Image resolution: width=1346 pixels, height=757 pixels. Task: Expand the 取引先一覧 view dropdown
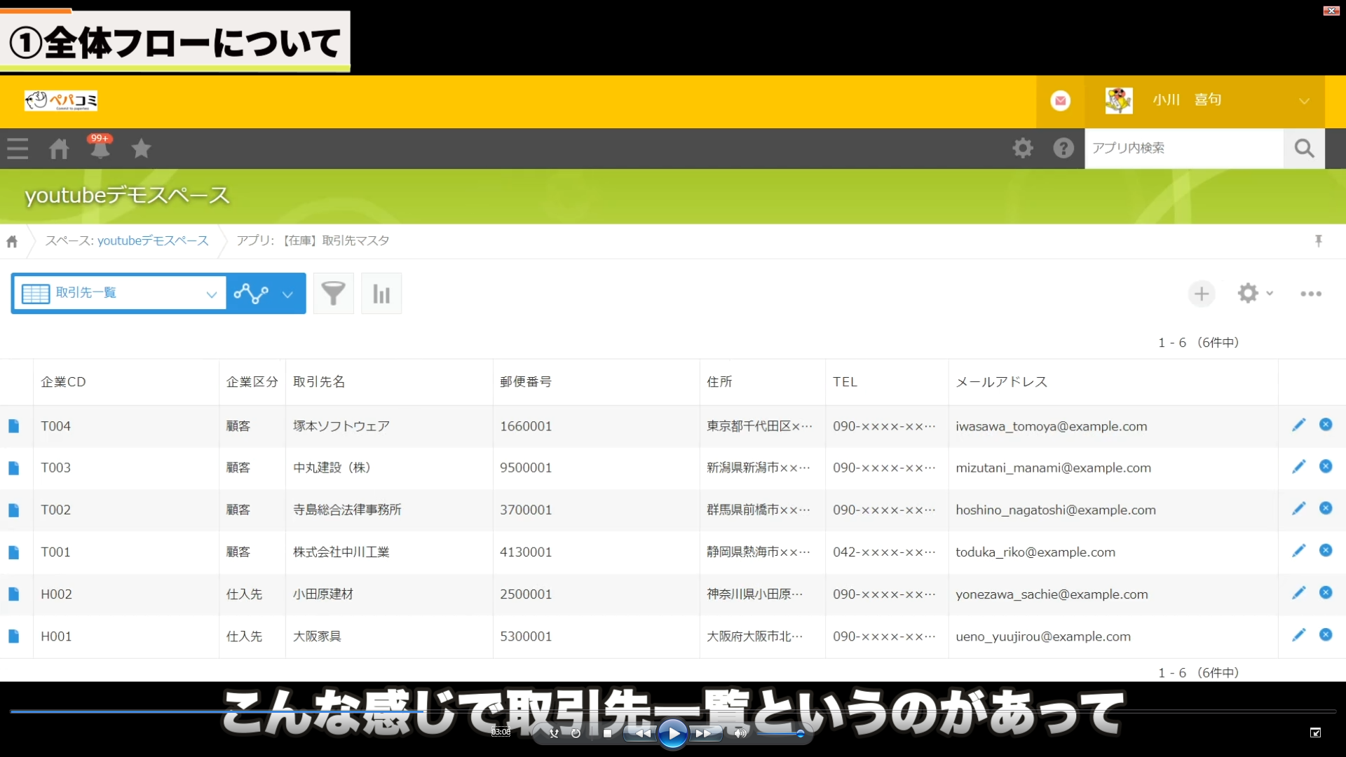point(210,294)
